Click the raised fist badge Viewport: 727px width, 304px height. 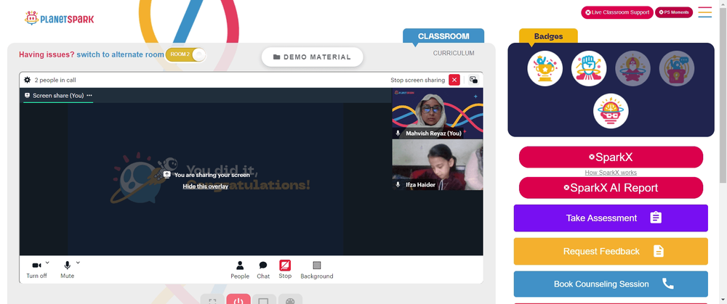[589, 68]
